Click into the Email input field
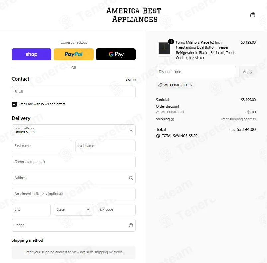 point(74,92)
